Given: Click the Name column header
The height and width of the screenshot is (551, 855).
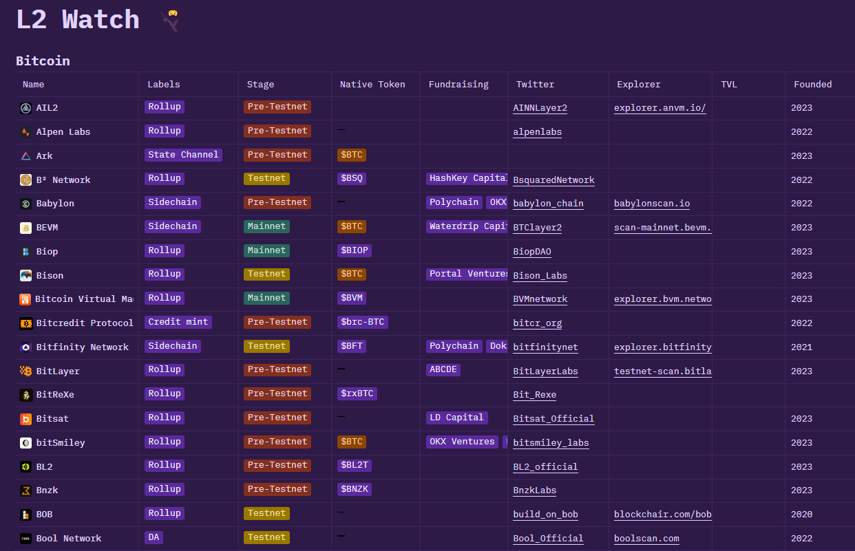Looking at the screenshot, I should (33, 85).
